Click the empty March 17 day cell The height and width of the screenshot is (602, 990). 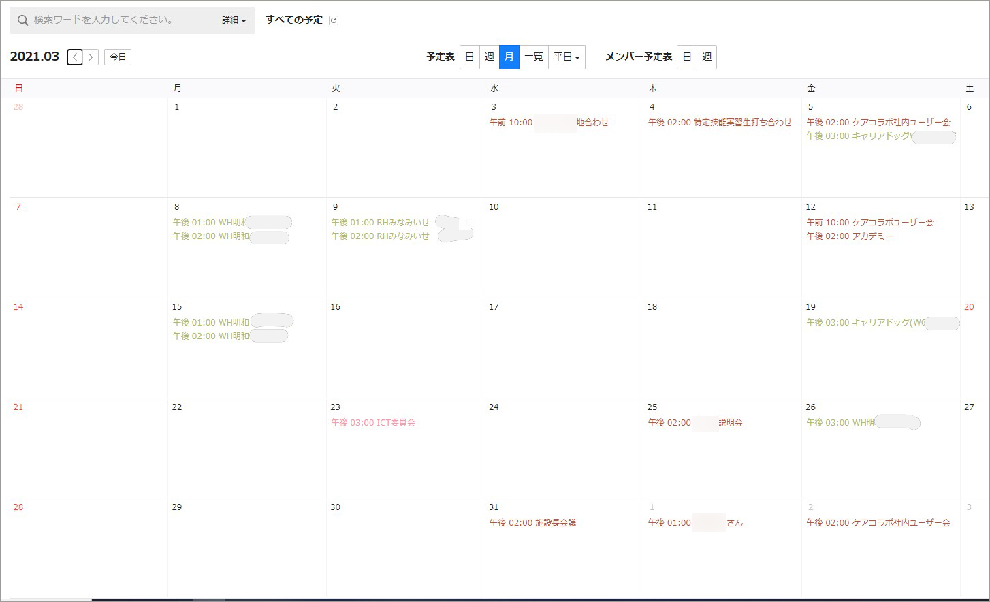click(563, 354)
